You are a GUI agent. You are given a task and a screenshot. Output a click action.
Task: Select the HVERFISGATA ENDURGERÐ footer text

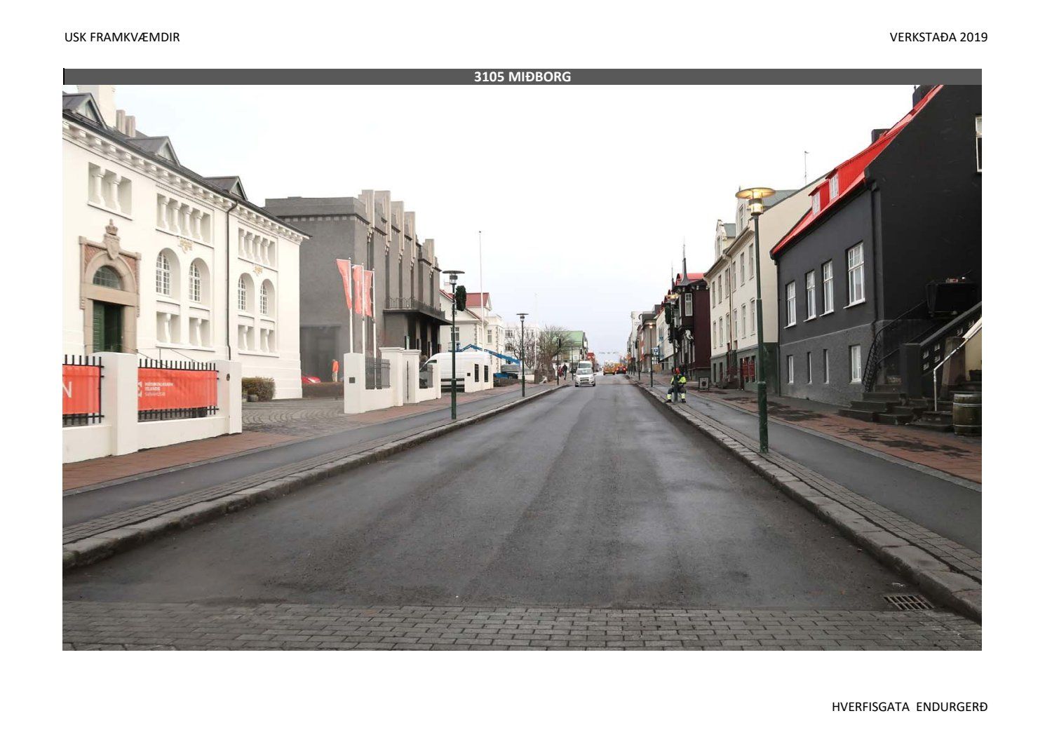click(909, 707)
